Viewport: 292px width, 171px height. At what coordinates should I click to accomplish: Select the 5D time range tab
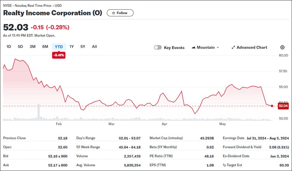[x=20, y=47]
